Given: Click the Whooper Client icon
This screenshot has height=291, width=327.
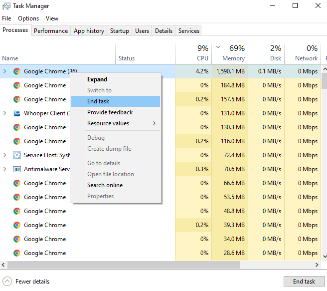Looking at the screenshot, I should [17, 113].
